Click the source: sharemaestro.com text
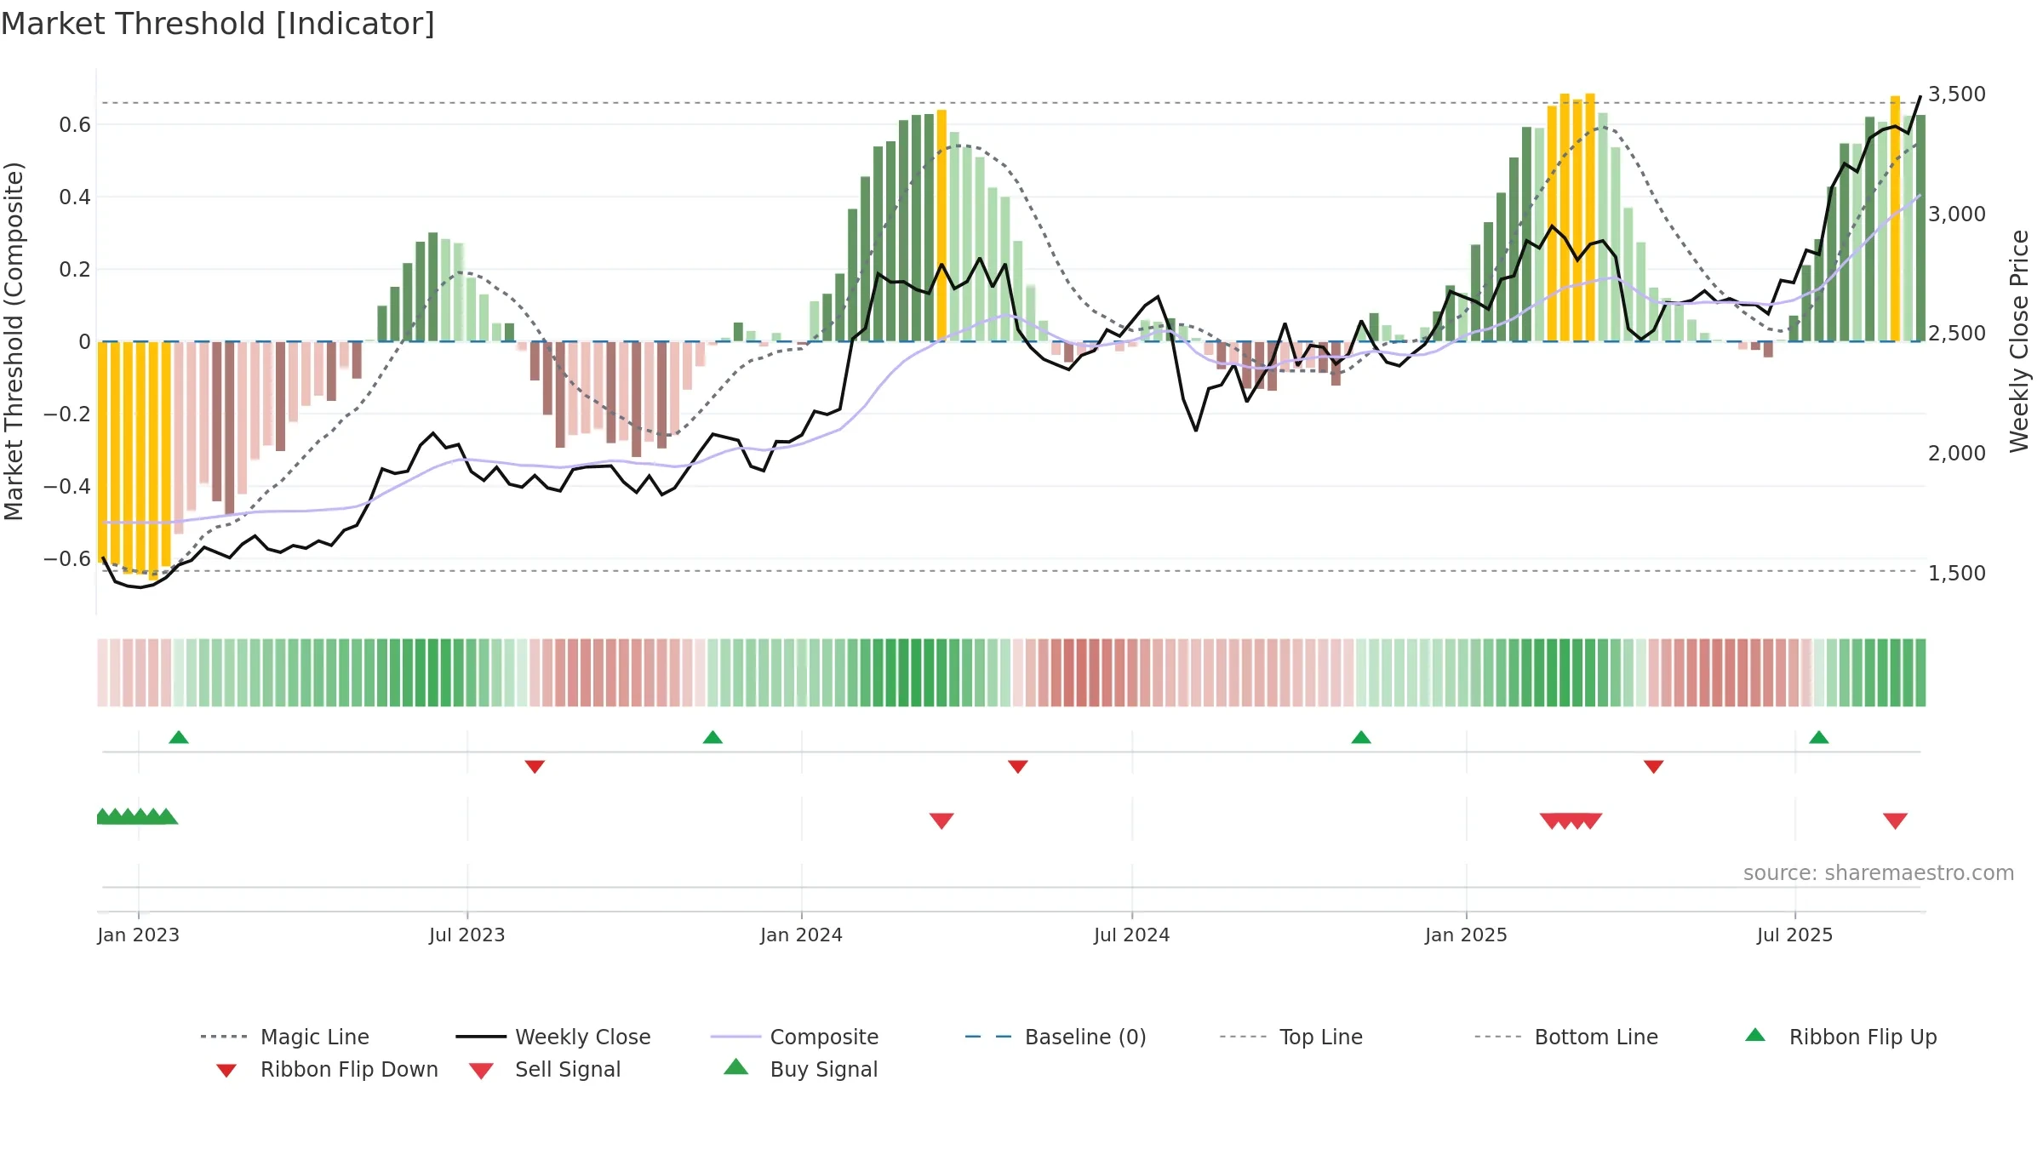The width and height of the screenshot is (2043, 1149). pos(1879,873)
